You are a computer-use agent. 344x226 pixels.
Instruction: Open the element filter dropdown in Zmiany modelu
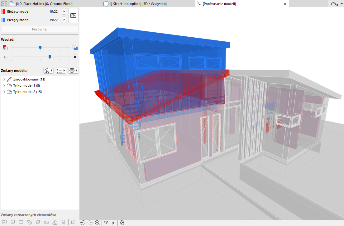(x=48, y=71)
